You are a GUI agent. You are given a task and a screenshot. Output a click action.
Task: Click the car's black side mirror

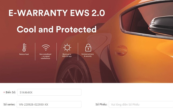pyautogui.click(x=161, y=26)
